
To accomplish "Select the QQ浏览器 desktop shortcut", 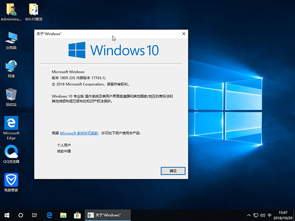I will click(x=11, y=154).
